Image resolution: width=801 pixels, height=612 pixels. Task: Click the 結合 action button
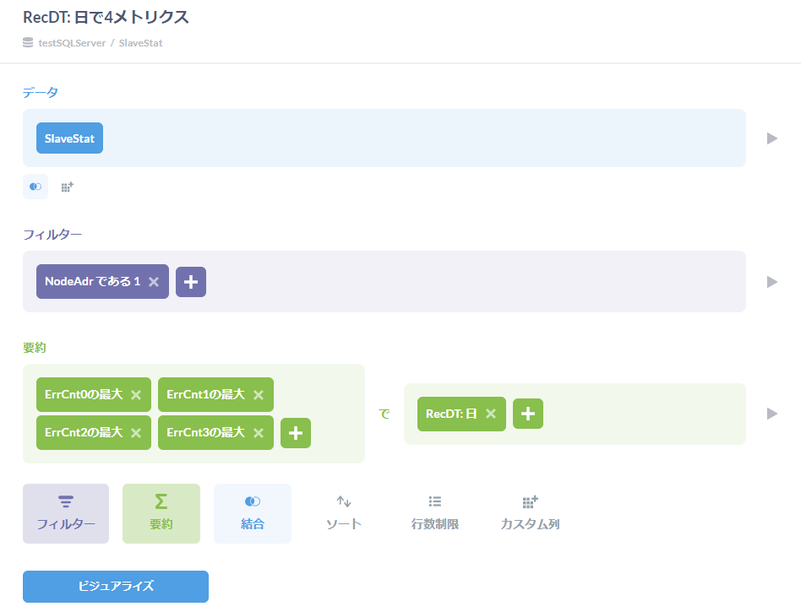coord(253,513)
